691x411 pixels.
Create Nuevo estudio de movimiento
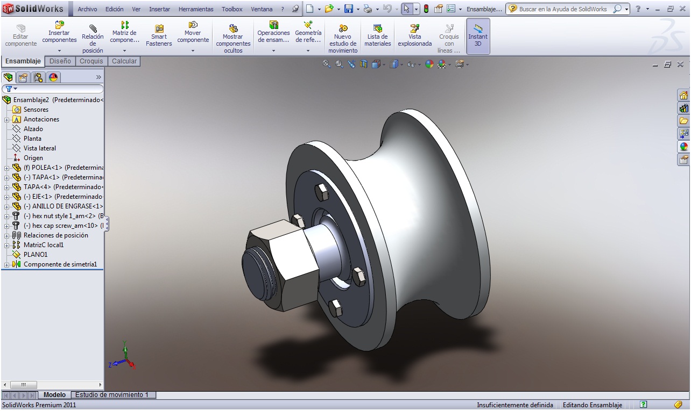click(343, 38)
